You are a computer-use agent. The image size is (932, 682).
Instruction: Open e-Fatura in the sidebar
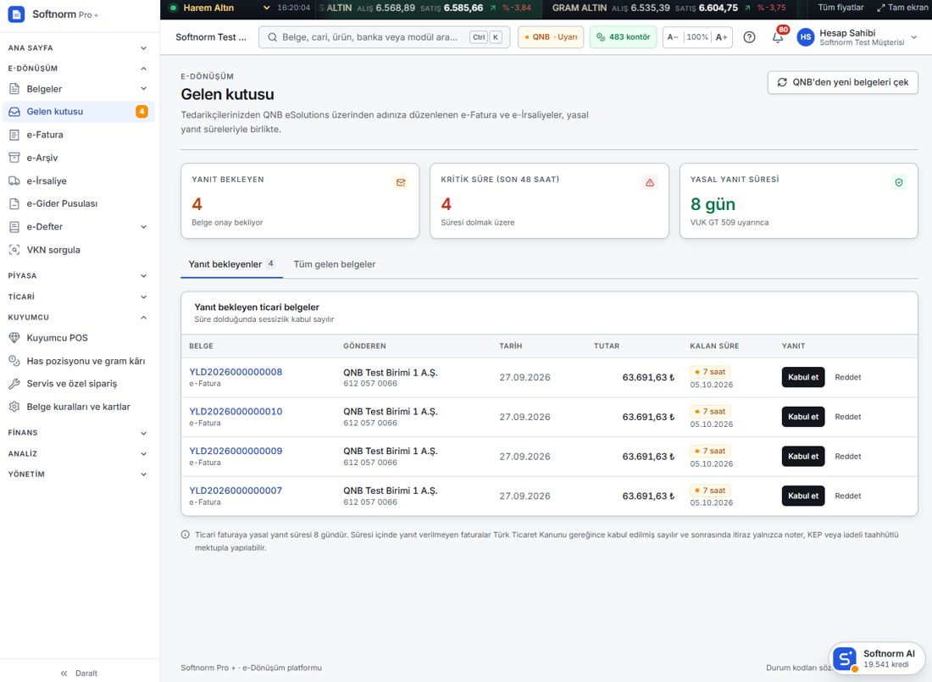(x=79, y=135)
